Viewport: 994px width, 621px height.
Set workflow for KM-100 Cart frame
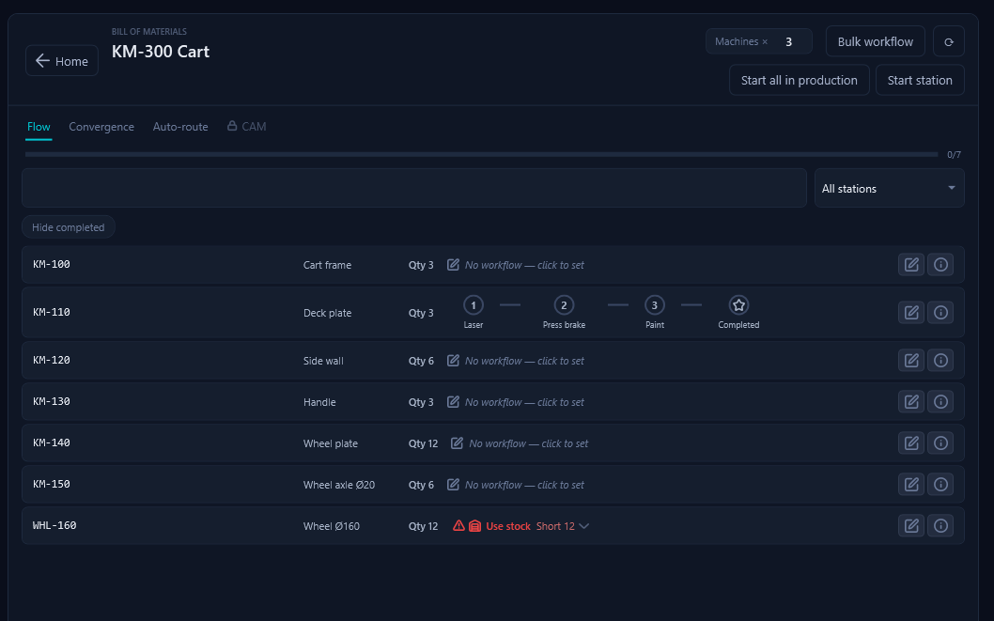516,265
